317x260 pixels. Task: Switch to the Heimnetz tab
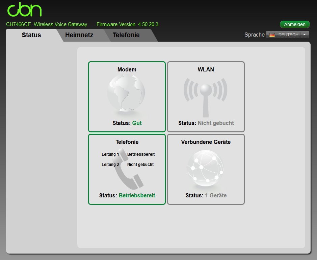[79, 35]
